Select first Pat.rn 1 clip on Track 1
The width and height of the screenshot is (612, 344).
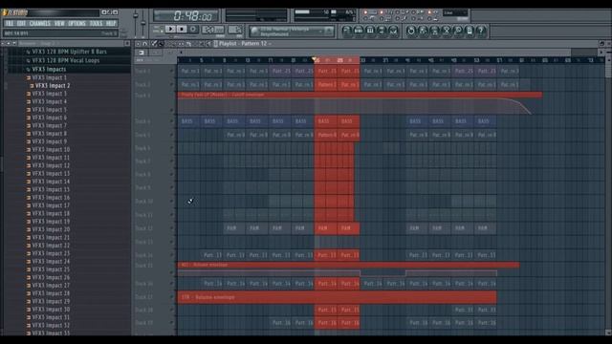[x=189, y=72]
